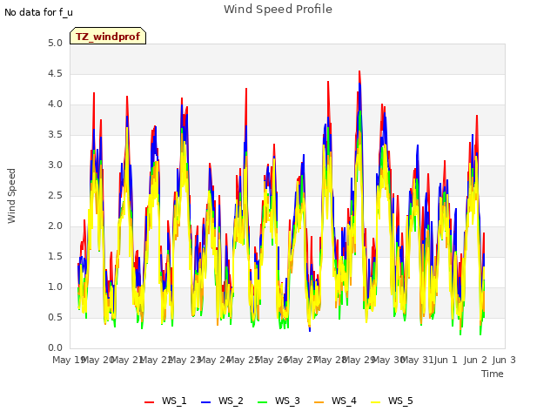Click the 3.5 y-axis tick label
The width and height of the screenshot is (557, 418).
coord(55,135)
